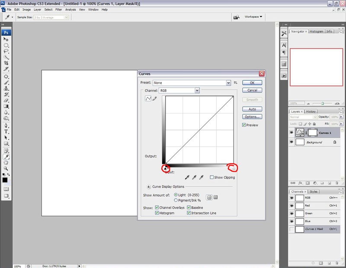Hide the Red channel

coord(292,206)
